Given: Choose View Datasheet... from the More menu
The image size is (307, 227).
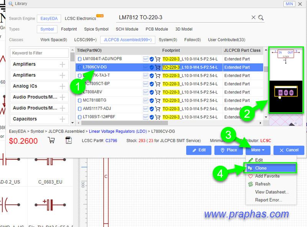Looking at the screenshot, I should (271, 192).
